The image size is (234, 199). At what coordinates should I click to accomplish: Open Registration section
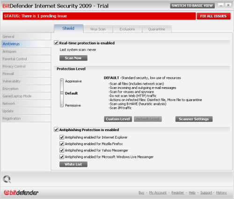26,118
